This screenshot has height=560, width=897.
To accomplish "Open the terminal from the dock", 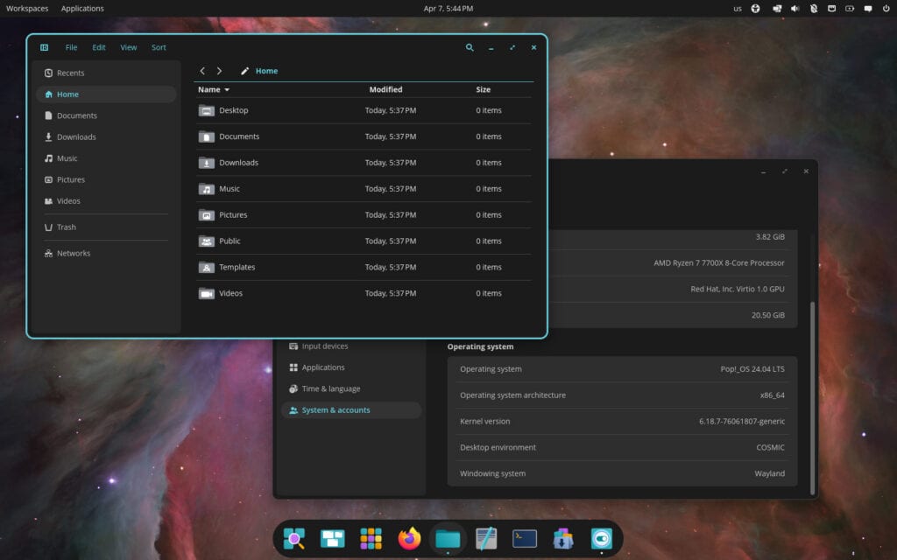I will coord(525,539).
